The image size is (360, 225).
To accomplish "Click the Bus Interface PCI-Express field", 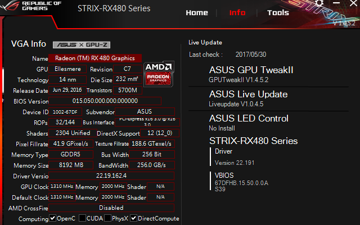I will [x=147, y=122].
